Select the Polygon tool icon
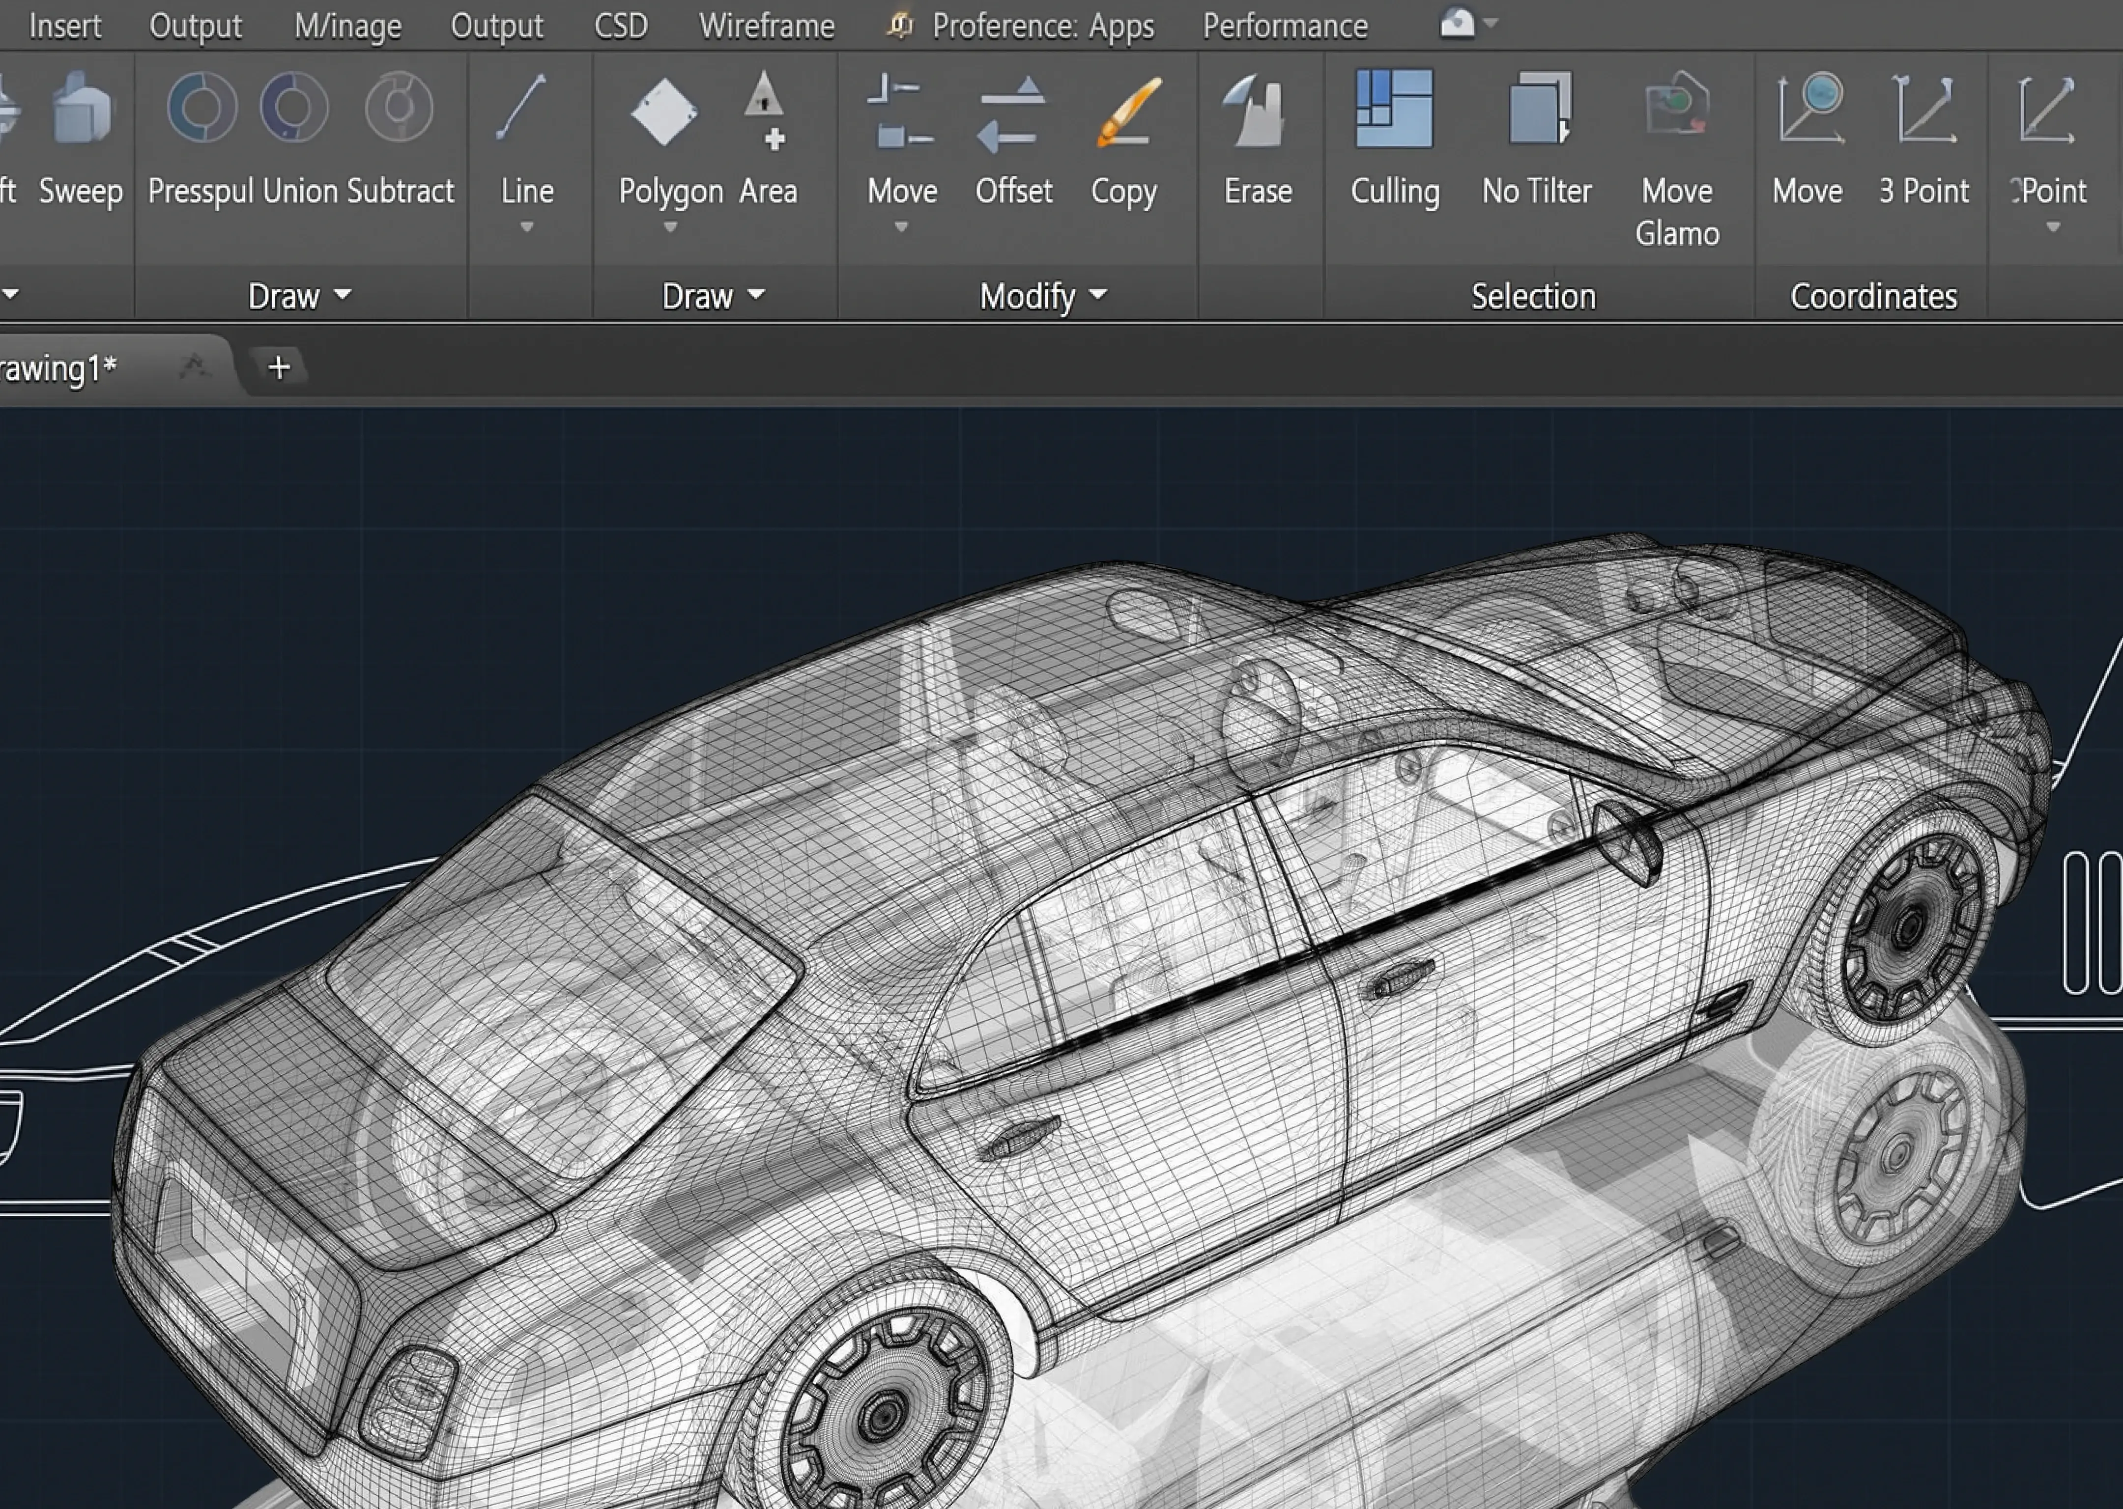 click(x=663, y=112)
